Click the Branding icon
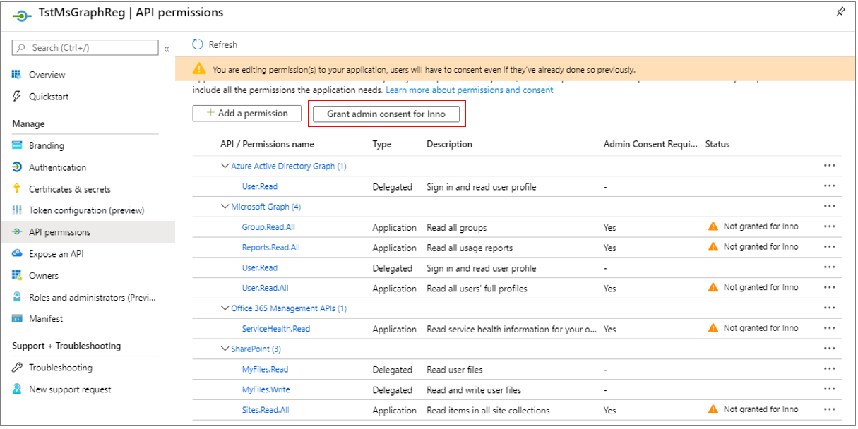858x429 pixels. coord(17,145)
